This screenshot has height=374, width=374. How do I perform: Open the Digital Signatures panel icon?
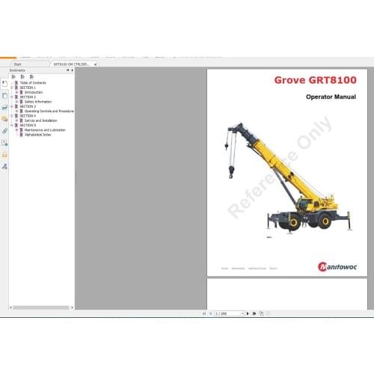(x=4, y=143)
